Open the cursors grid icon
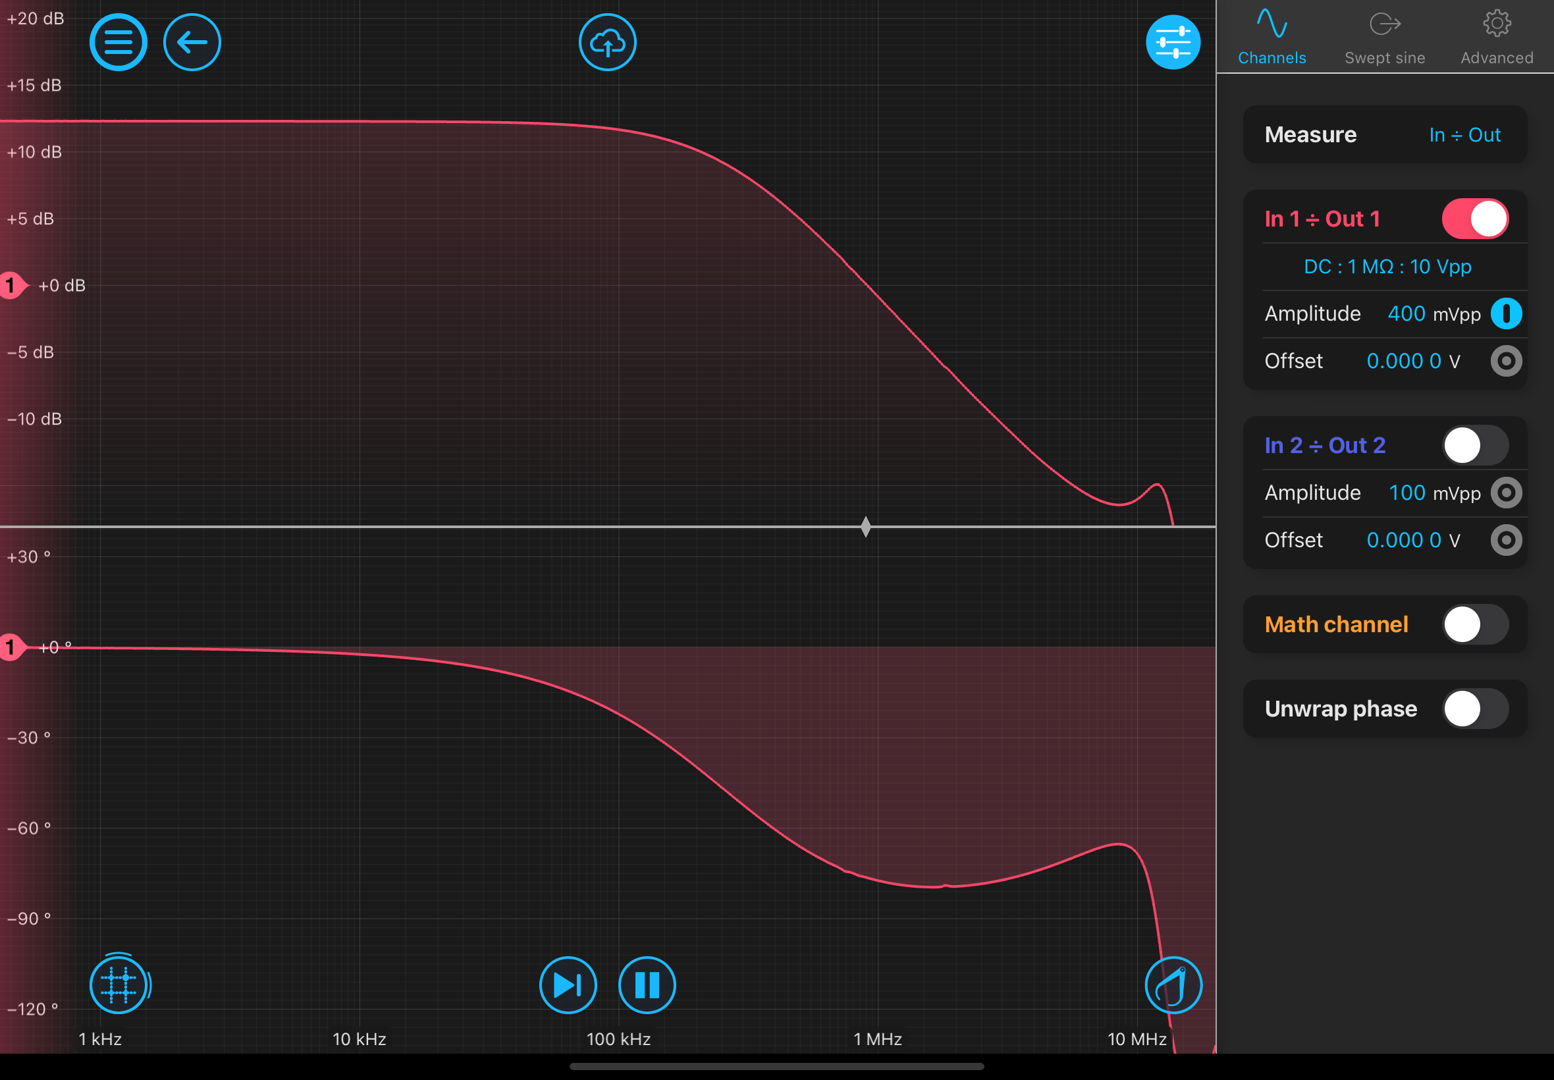1554x1080 pixels. tap(119, 985)
